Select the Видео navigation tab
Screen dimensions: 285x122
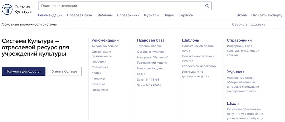point(169,15)
